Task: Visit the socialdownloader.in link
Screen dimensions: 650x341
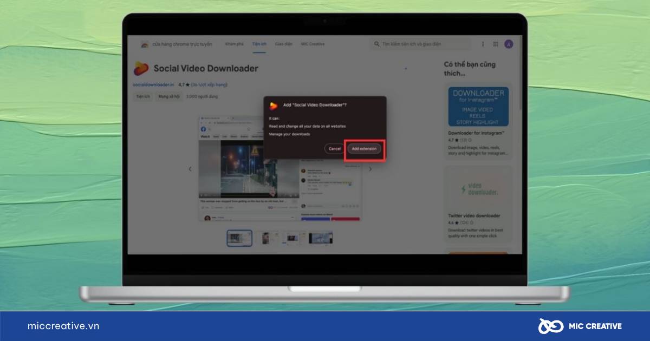Action: (x=154, y=84)
